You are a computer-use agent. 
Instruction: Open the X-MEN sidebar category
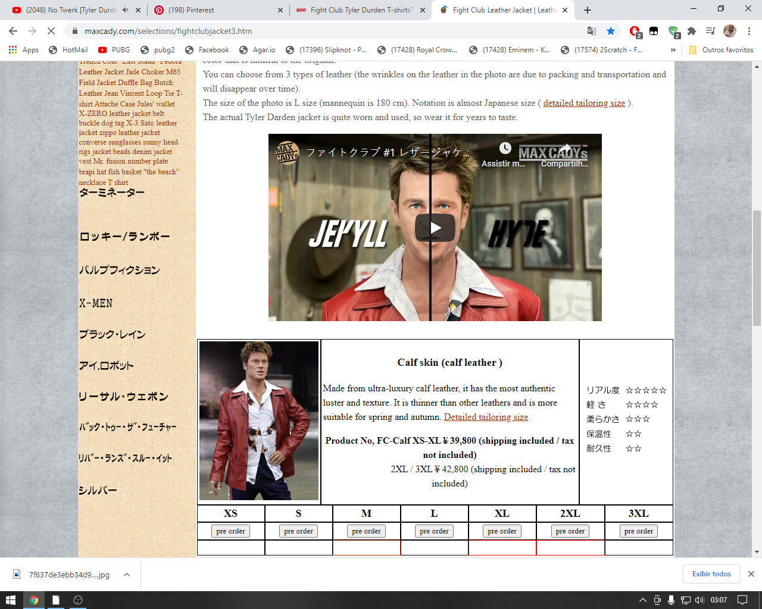point(96,303)
